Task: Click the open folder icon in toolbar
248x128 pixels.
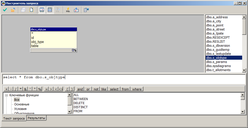Action: point(13,10)
